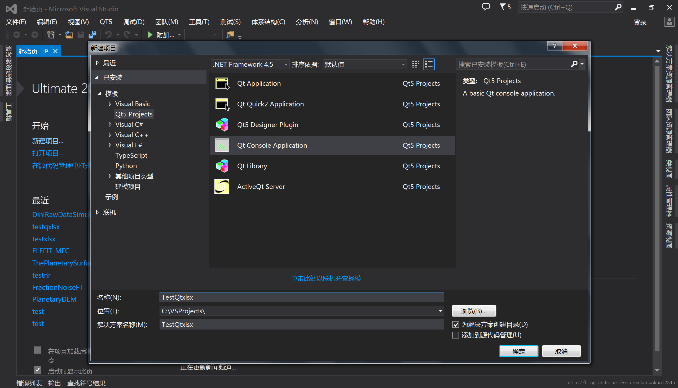Open the 错误列表 tab at bottom

(x=29, y=383)
